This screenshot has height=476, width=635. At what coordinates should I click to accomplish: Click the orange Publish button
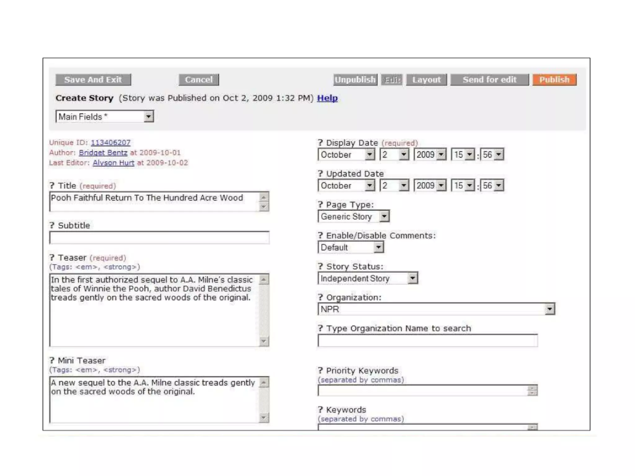pyautogui.click(x=554, y=80)
